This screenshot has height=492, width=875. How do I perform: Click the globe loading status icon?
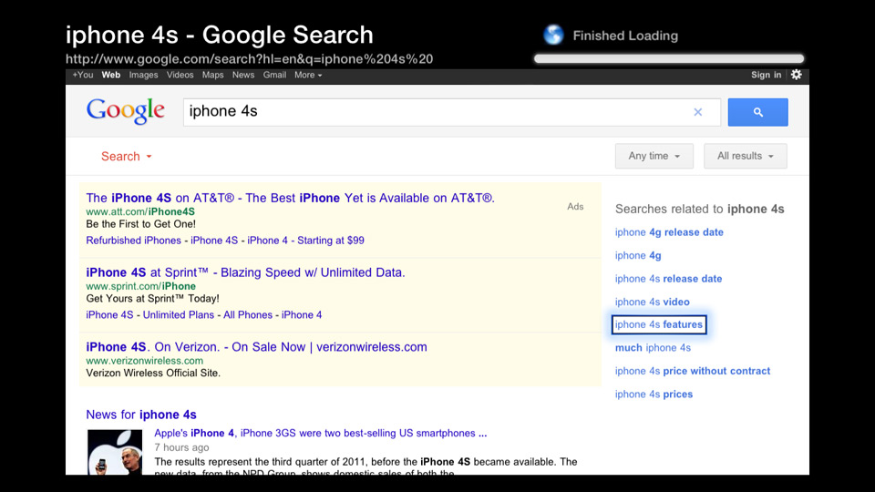(553, 36)
